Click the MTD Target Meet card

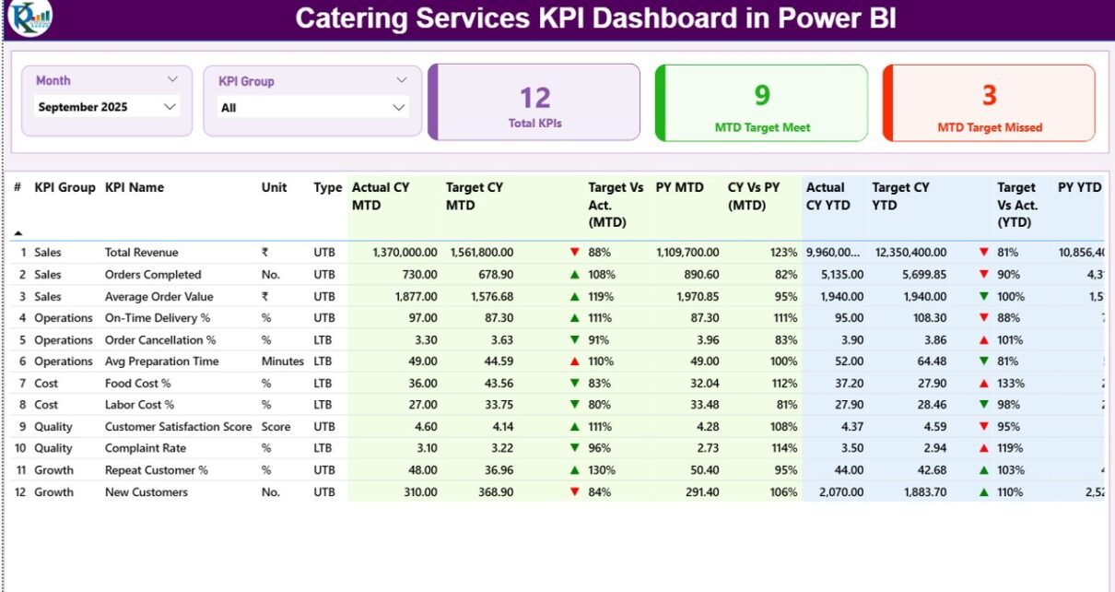(762, 102)
